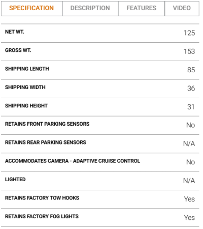
Task: Select the Gross Wt. value 153
Action: coord(189,51)
